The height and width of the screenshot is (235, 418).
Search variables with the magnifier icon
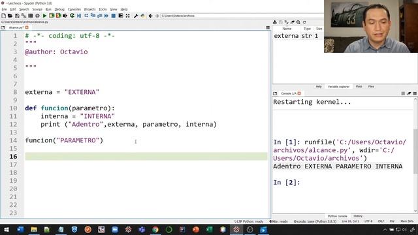[298, 22]
